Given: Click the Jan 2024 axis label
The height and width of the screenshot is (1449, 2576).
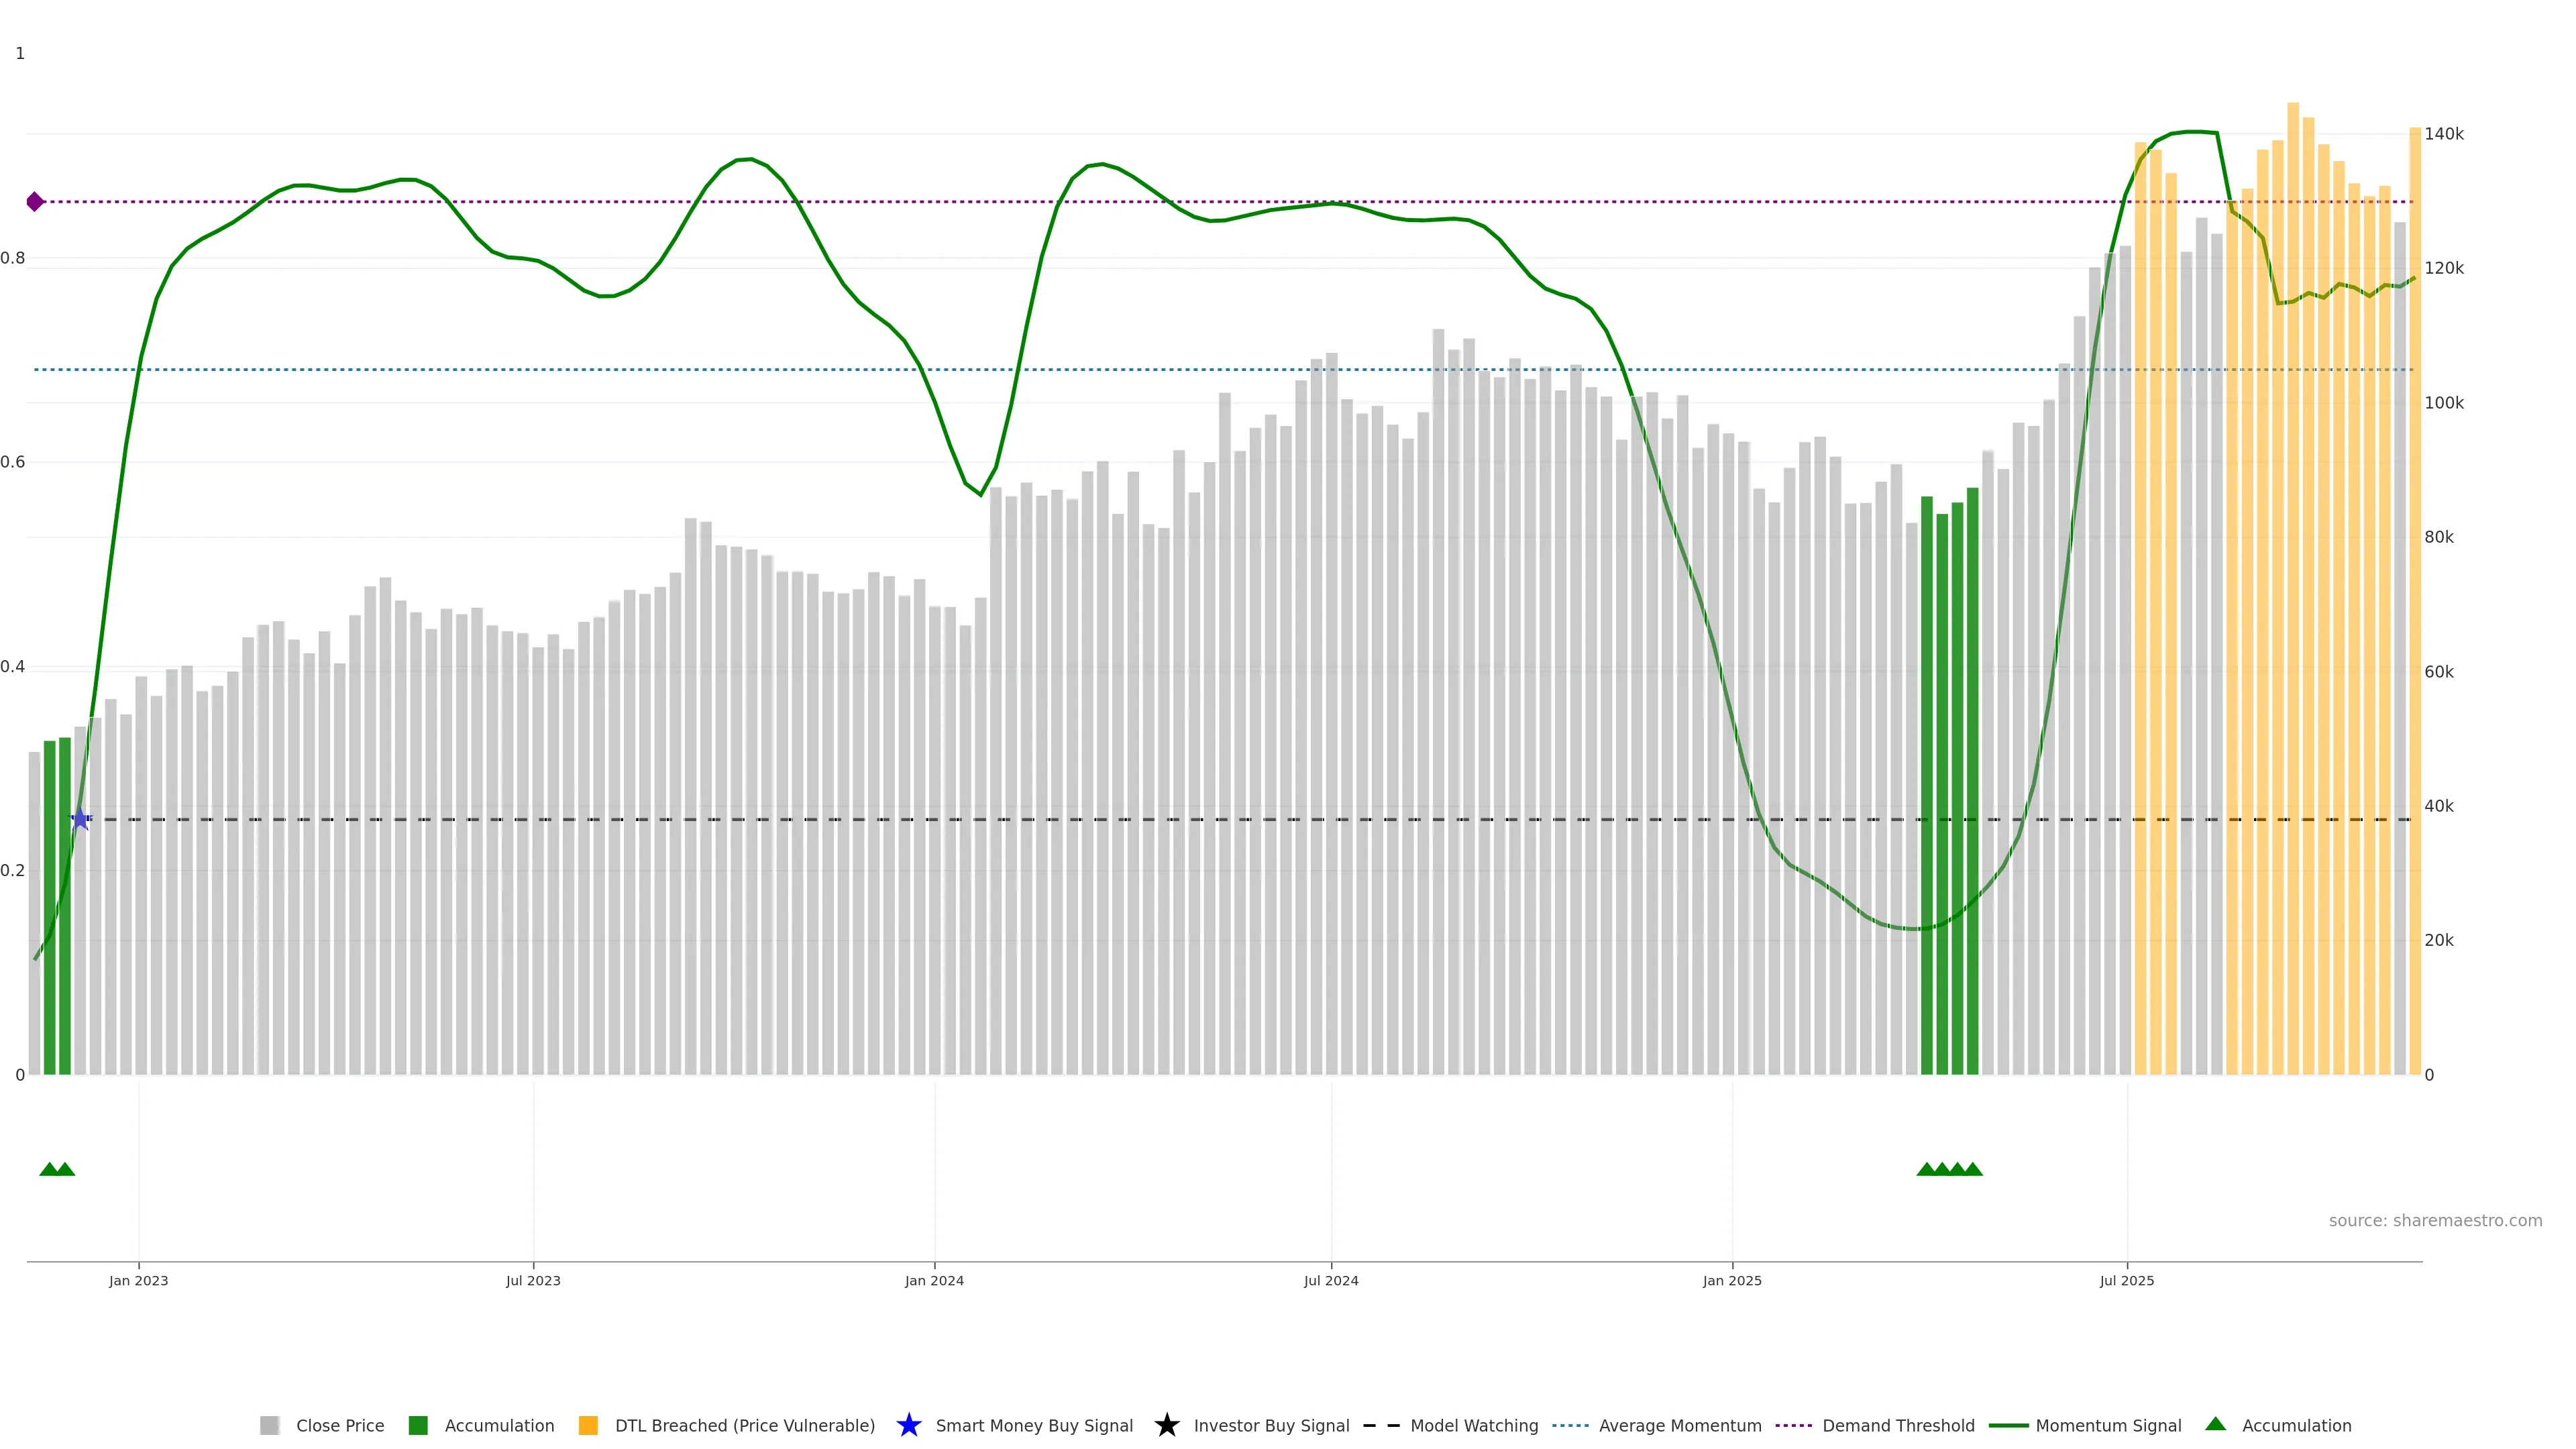Looking at the screenshot, I should [x=934, y=1280].
